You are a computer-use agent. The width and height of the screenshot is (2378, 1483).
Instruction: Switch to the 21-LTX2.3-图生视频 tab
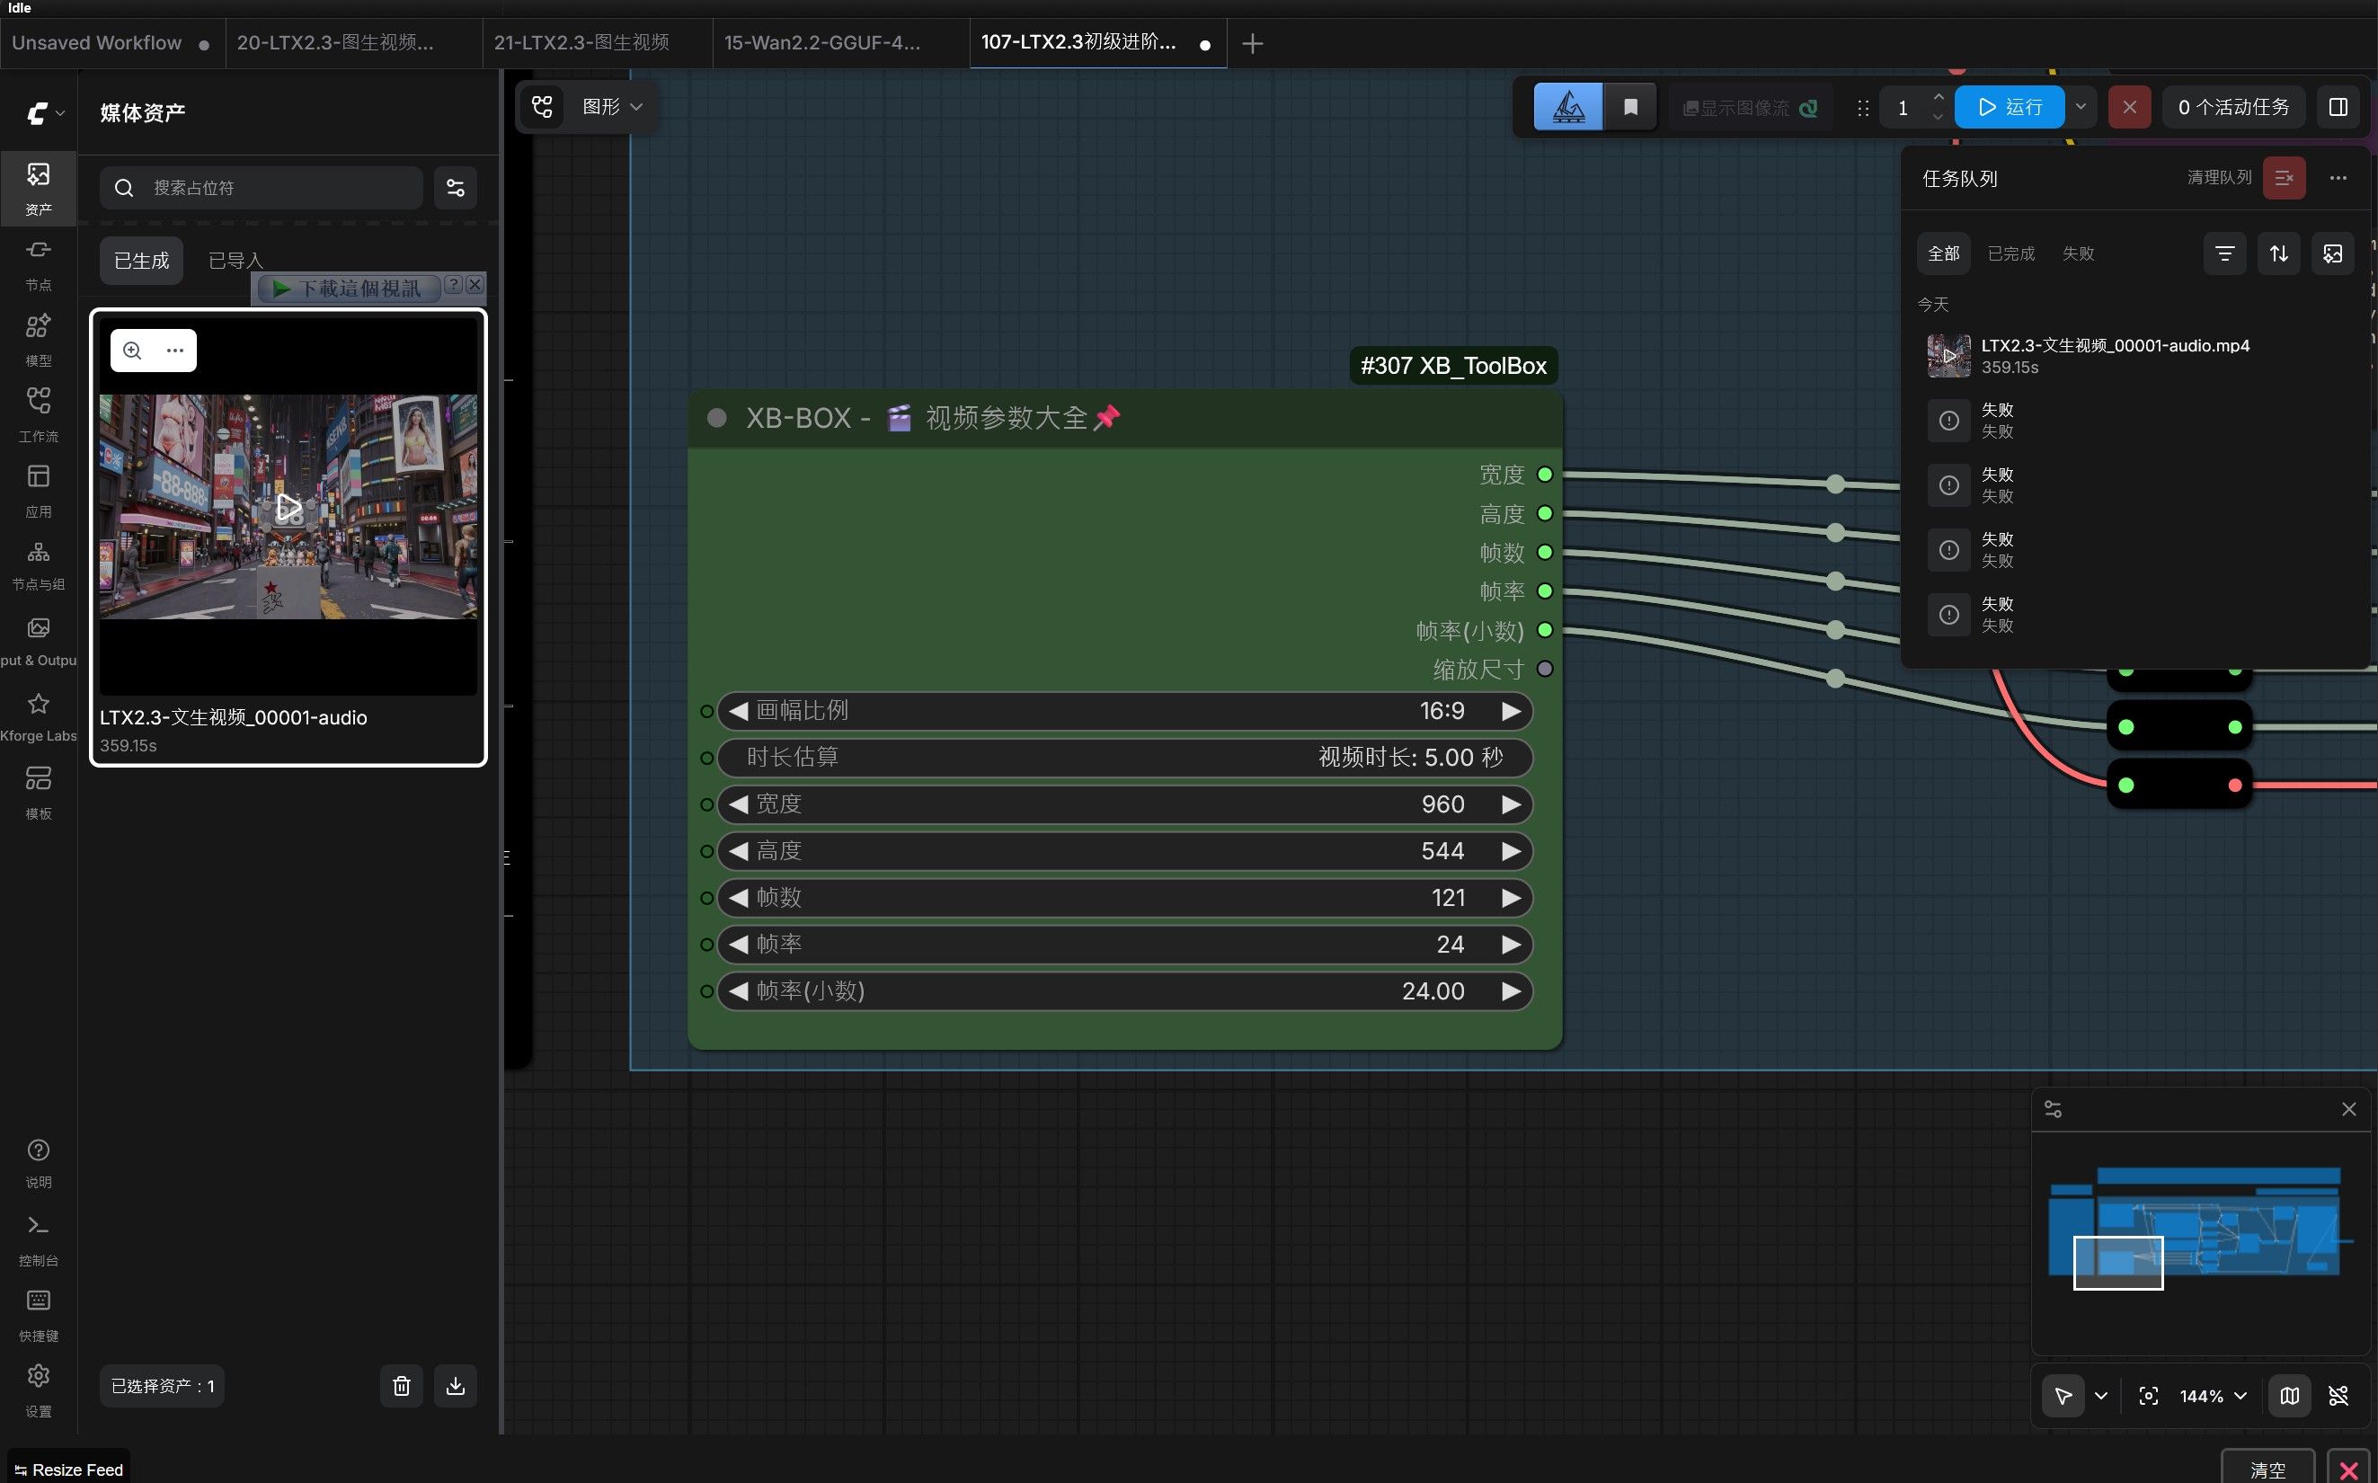[x=581, y=42]
